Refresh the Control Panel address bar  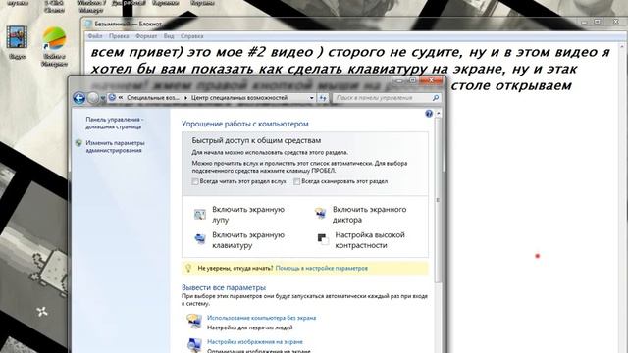[323, 98]
